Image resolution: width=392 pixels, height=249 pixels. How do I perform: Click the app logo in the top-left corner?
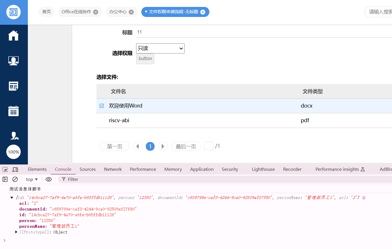[x=13, y=12]
